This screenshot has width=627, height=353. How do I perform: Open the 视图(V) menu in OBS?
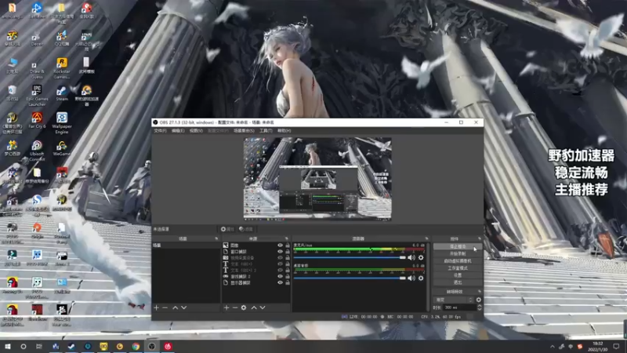196,131
